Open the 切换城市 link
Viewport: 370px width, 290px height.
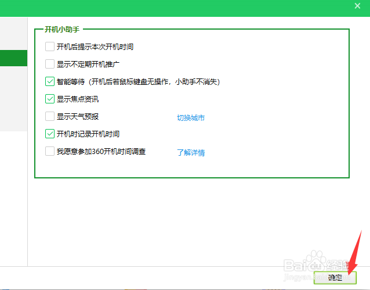coord(191,117)
